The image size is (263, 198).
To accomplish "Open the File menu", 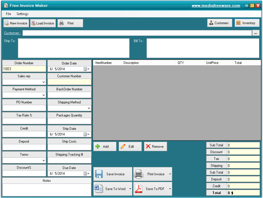I will click(x=8, y=14).
